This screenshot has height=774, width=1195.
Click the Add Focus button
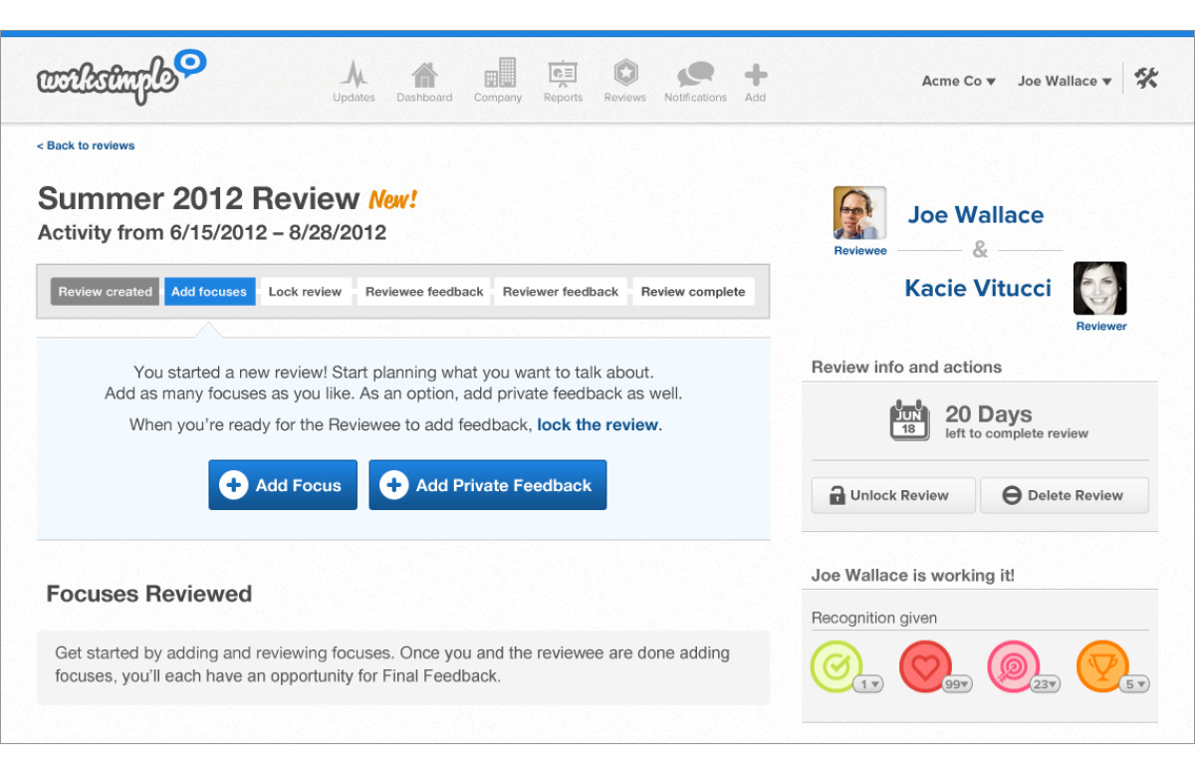point(283,485)
